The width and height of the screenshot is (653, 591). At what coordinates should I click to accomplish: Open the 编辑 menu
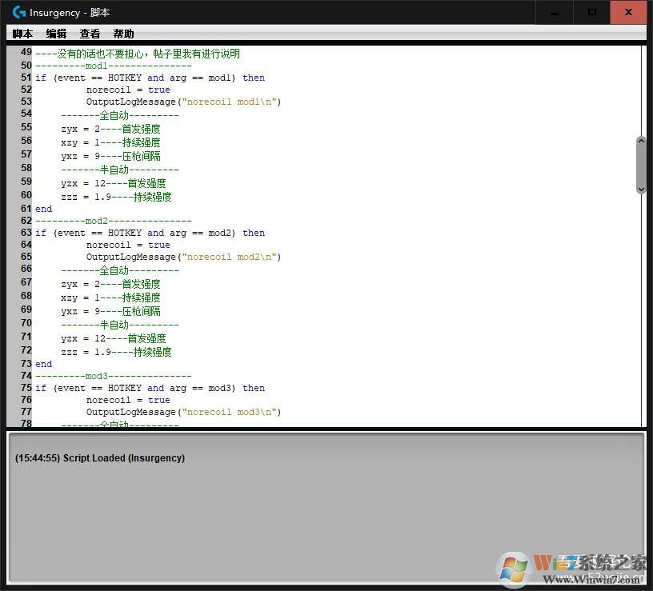click(56, 34)
